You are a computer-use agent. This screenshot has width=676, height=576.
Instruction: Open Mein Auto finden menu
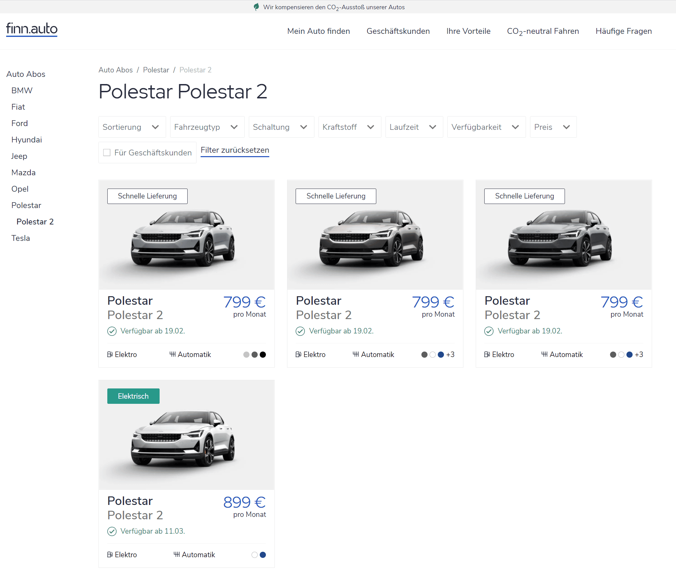pyautogui.click(x=319, y=31)
